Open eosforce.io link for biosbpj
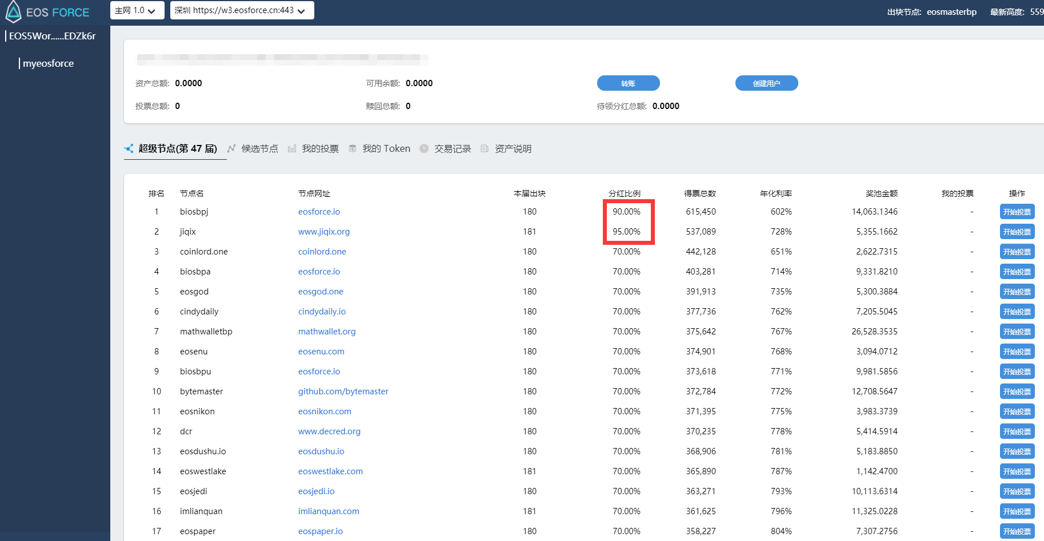The height and width of the screenshot is (541, 1044). tap(319, 212)
